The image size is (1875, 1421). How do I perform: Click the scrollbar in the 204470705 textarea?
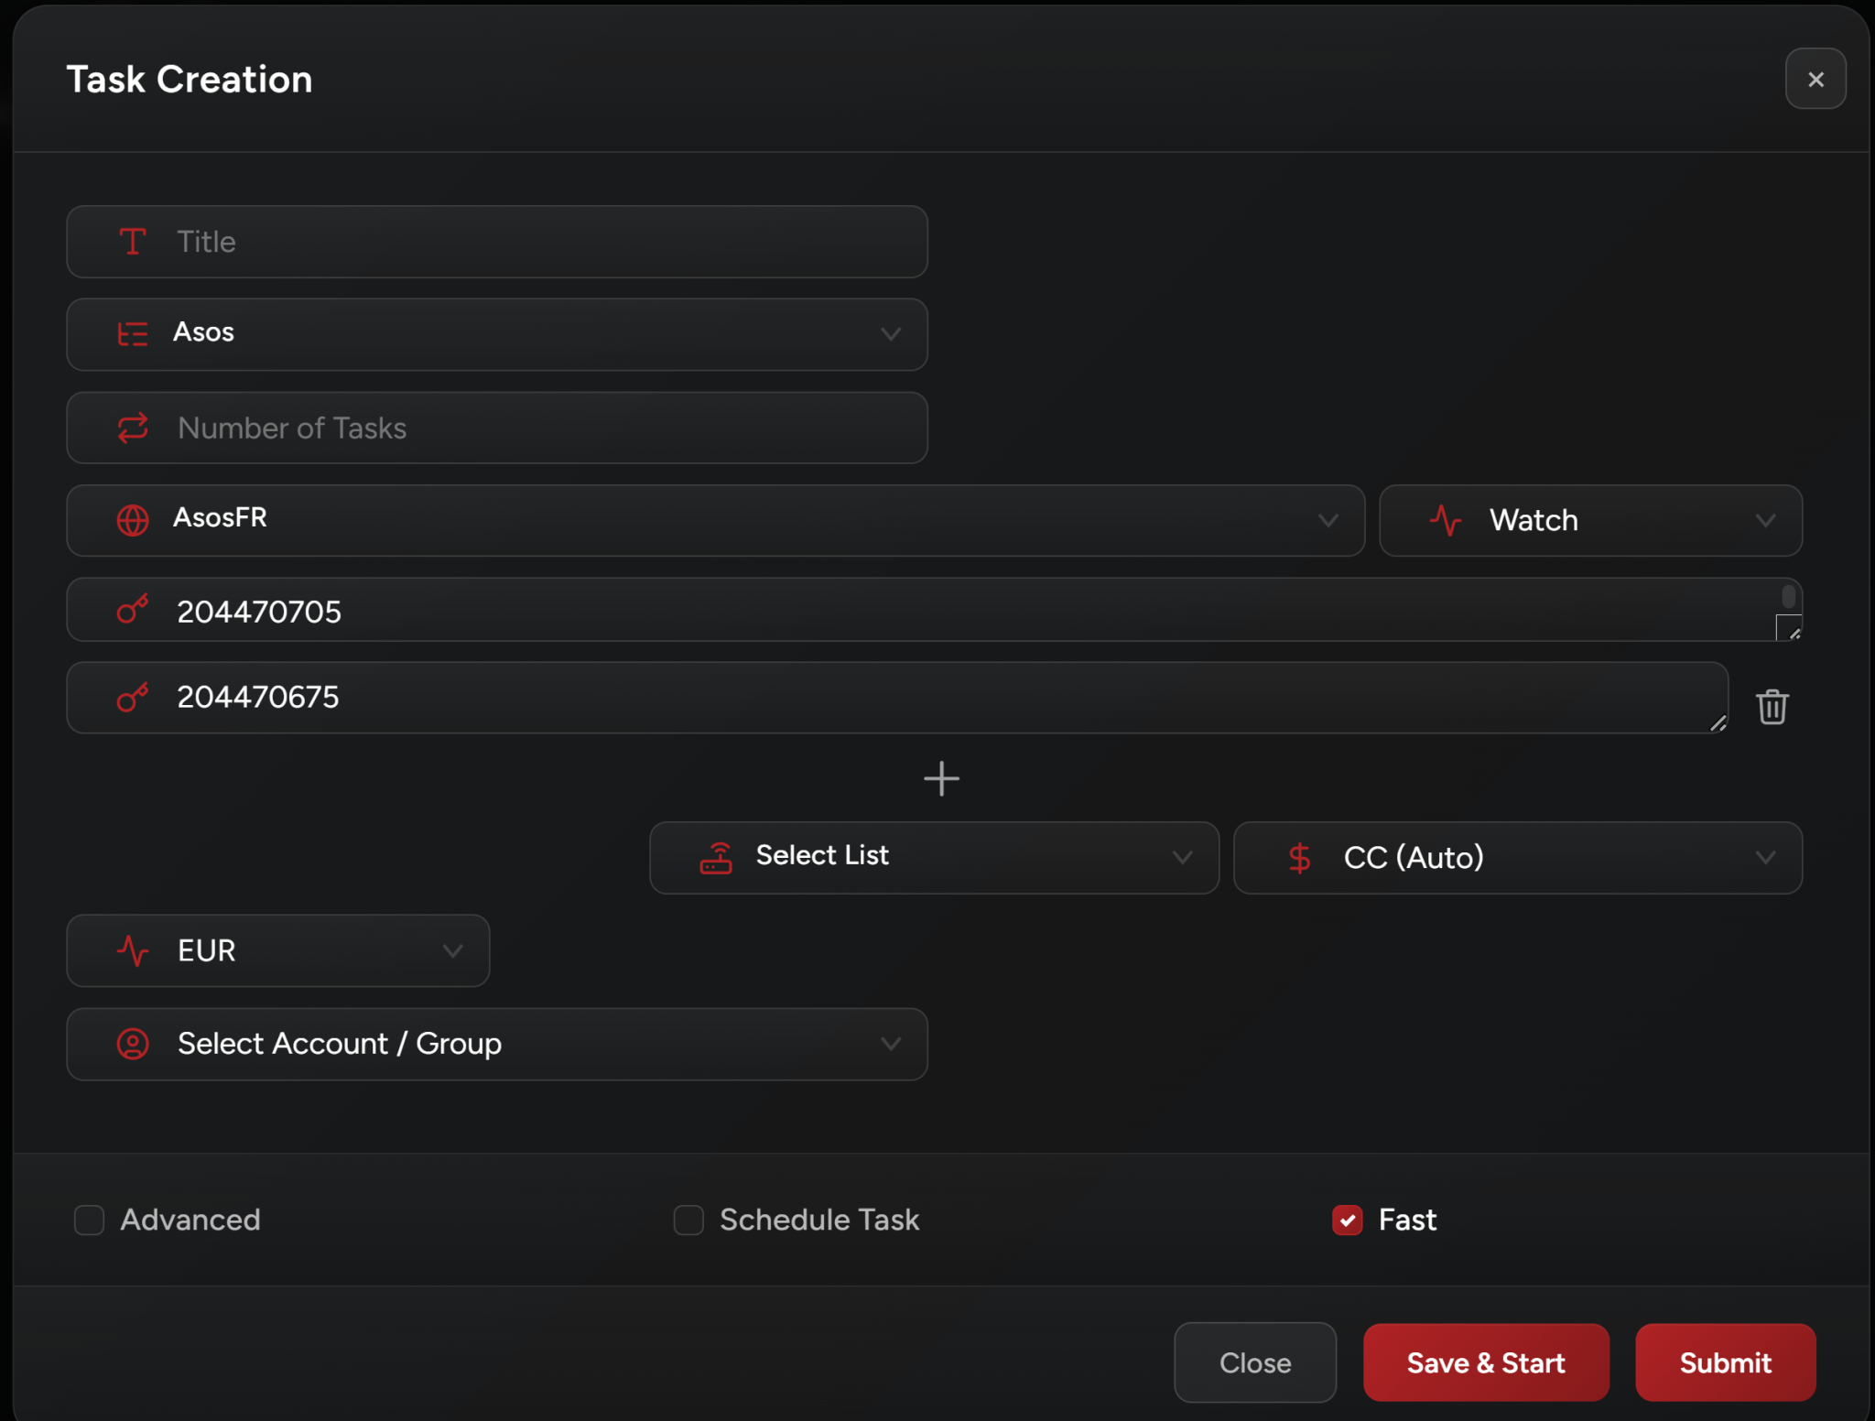click(1788, 597)
